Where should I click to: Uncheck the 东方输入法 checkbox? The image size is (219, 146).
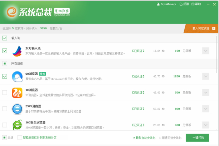pyautogui.click(x=5, y=51)
